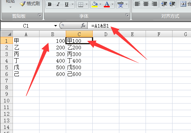Click cell with value 200

52,47
